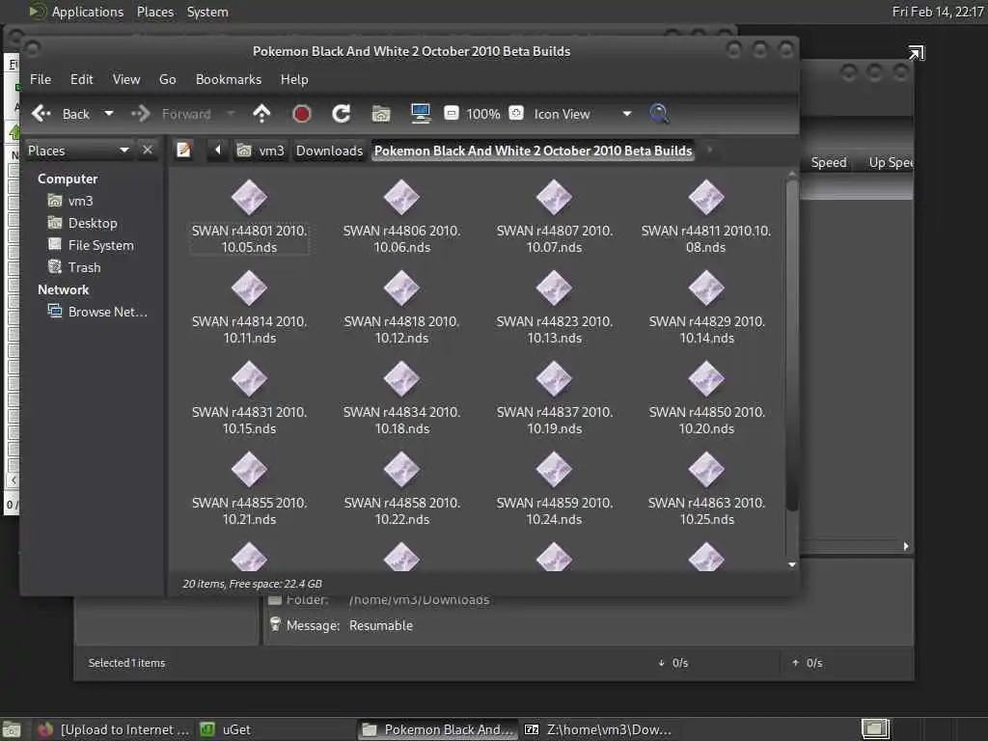The image size is (988, 741).
Task: Select current folder button in path bar
Action: [x=533, y=151]
